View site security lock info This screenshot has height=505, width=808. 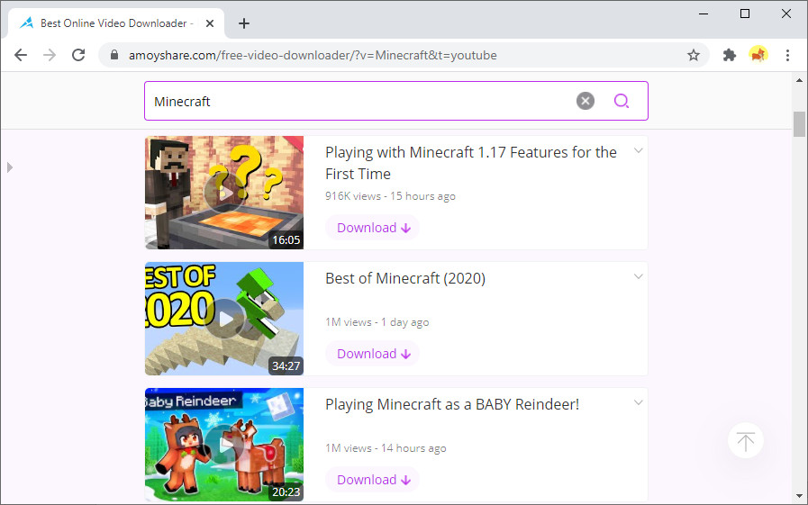114,55
